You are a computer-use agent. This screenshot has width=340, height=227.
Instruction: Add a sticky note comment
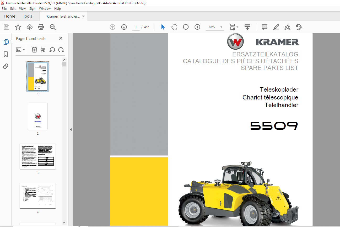(265, 27)
